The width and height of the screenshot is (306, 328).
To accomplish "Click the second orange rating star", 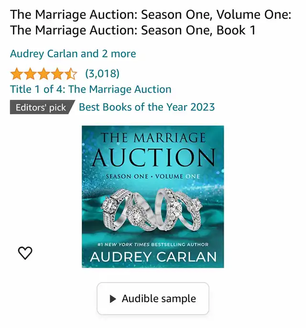I will 30,74.
